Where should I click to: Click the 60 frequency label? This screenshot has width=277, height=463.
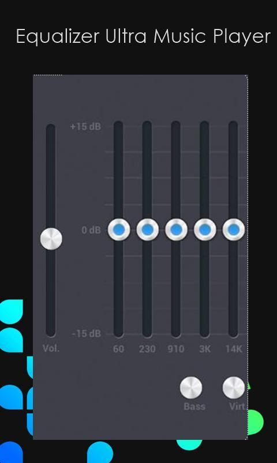point(118,349)
